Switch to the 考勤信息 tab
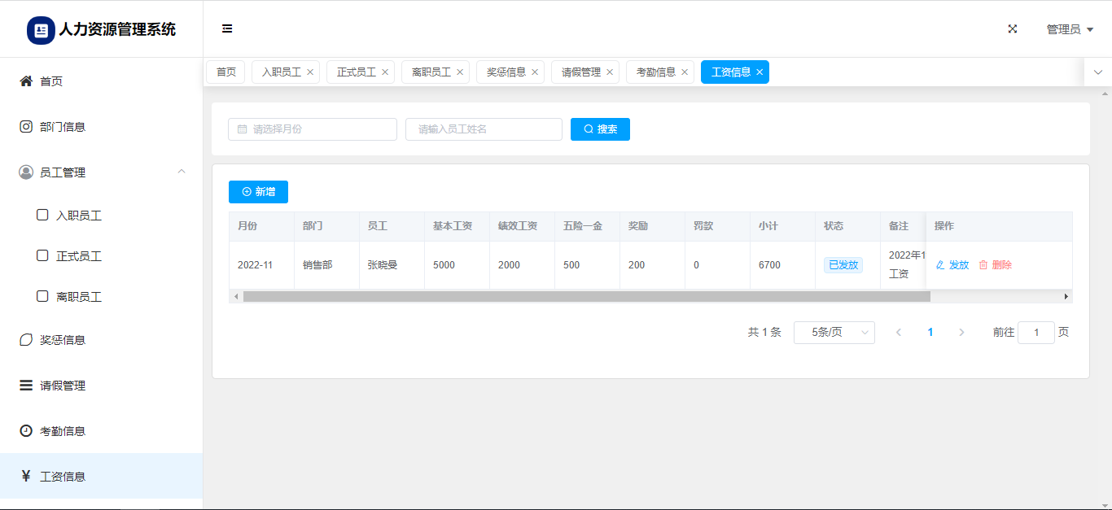This screenshot has width=1112, height=510. click(x=655, y=72)
